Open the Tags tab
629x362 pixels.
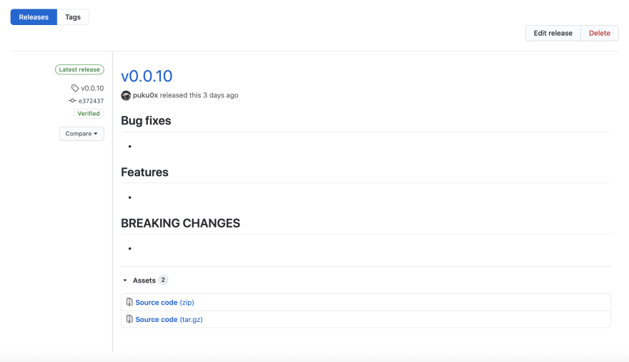coord(73,17)
